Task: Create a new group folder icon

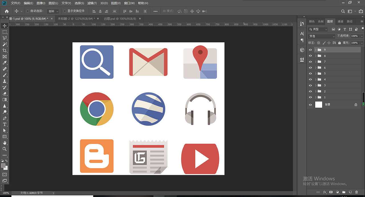Action: point(344,192)
